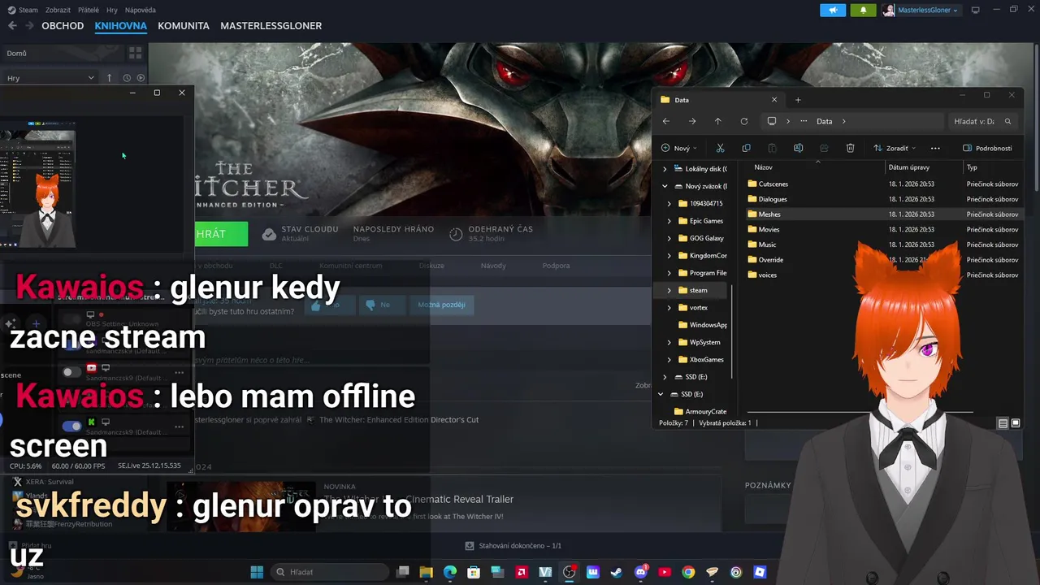Click the Windows taskbar Hľadat search box
The height and width of the screenshot is (585, 1040).
[x=330, y=572]
